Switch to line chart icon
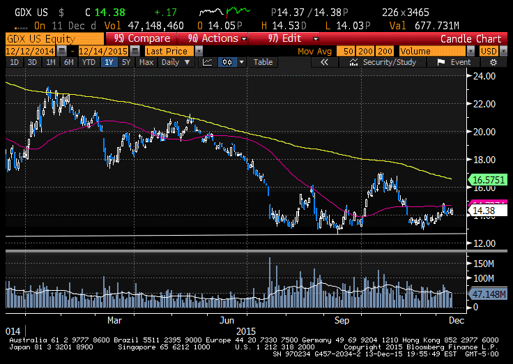This screenshot has width=513, height=364. pyautogui.click(x=208, y=62)
